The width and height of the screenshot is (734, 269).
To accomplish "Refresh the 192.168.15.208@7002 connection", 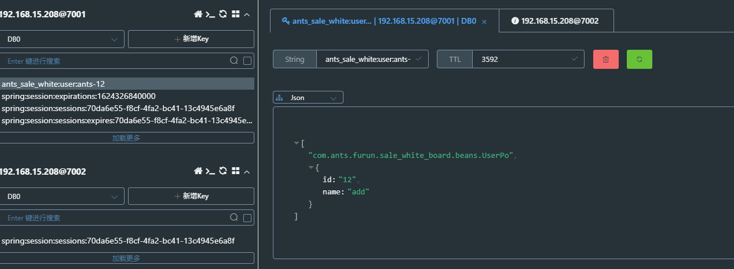I will coord(223,171).
